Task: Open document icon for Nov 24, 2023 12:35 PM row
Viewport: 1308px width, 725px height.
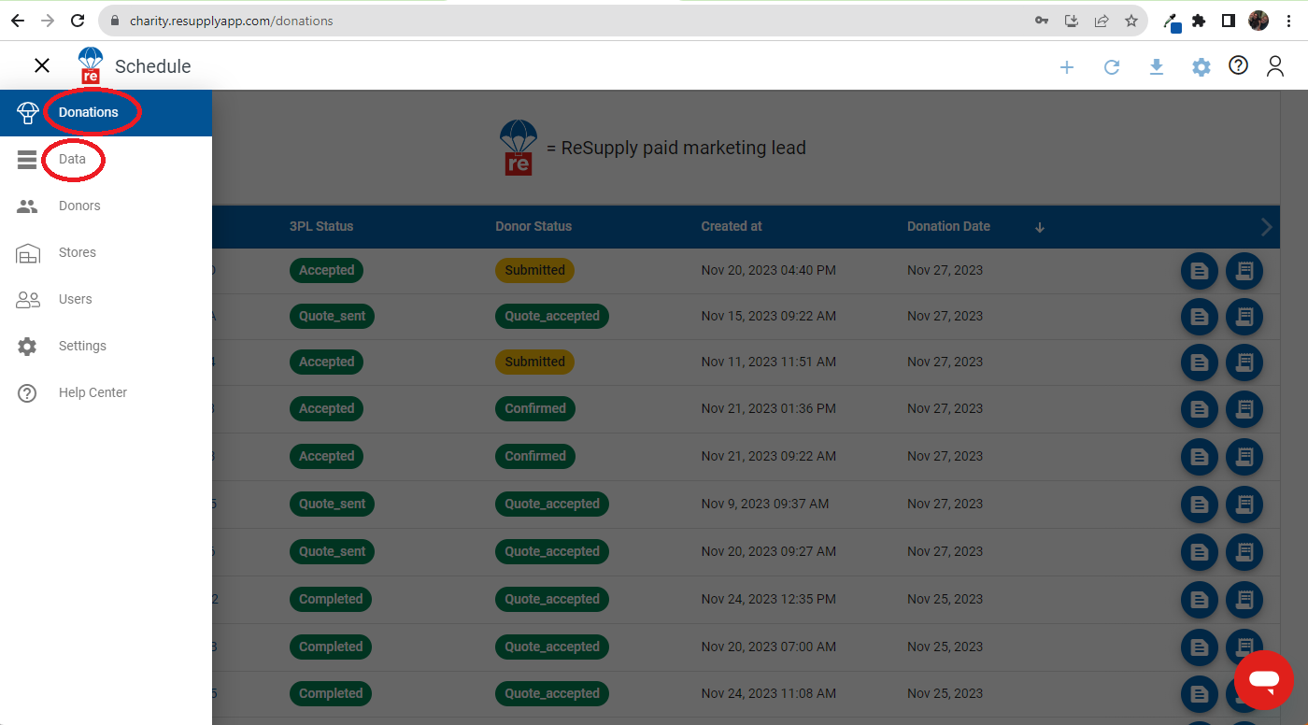Action: (1200, 601)
